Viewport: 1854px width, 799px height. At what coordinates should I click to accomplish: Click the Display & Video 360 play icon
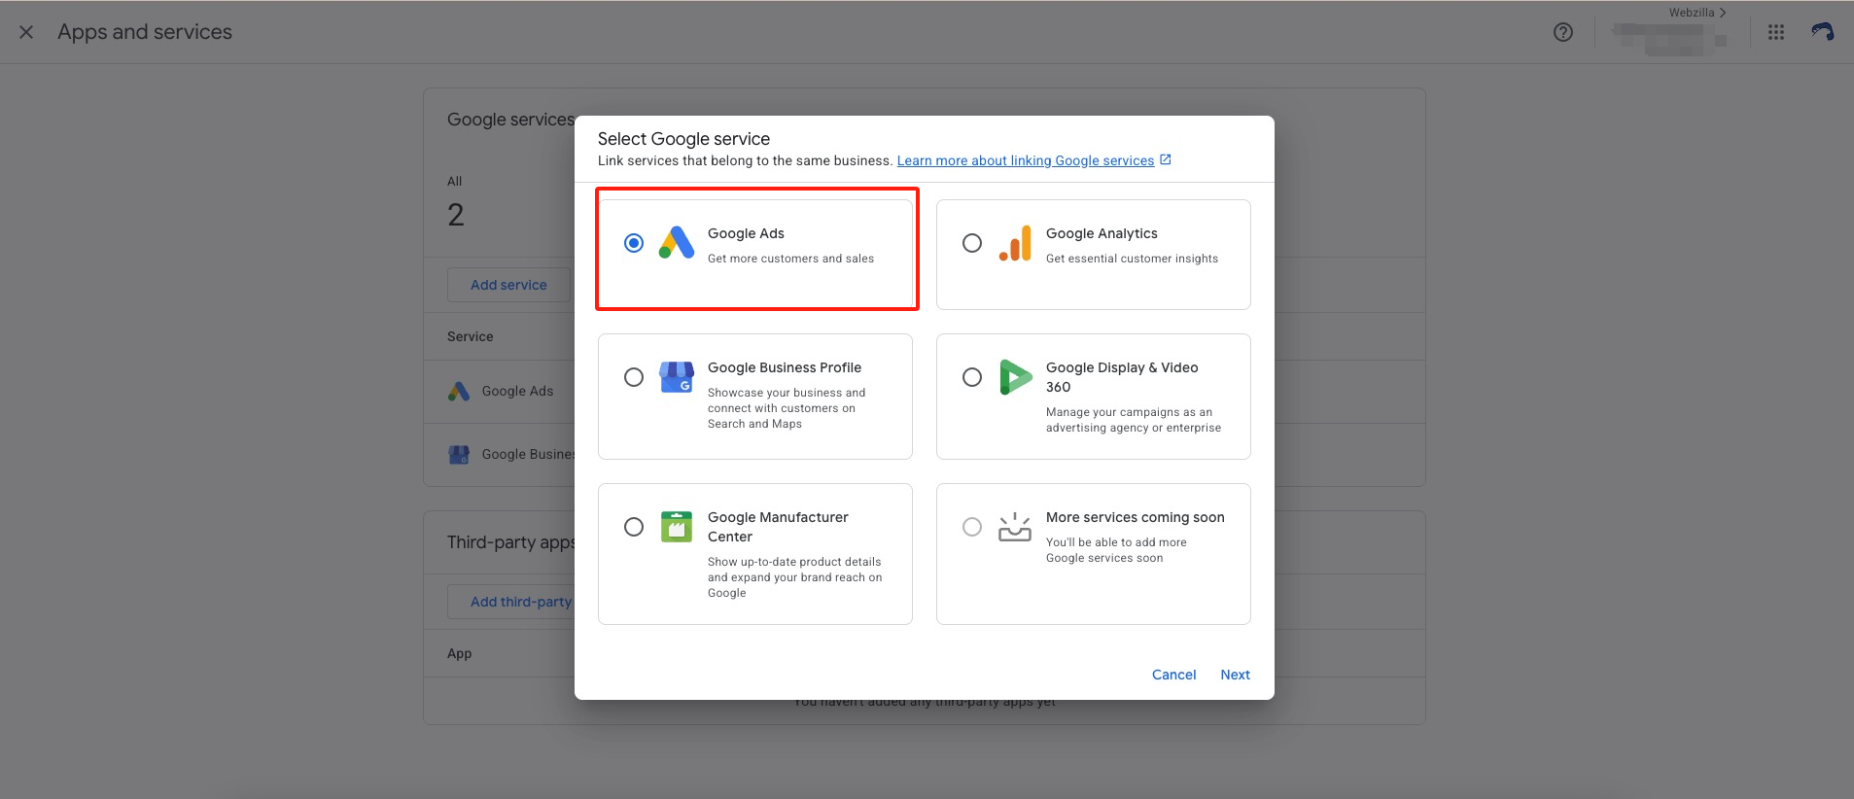point(1015,377)
